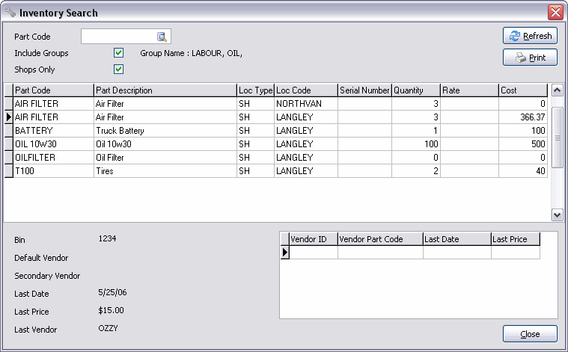The height and width of the screenshot is (352, 568).
Task: Toggle the Include Groups checkbox
Action: tap(118, 53)
